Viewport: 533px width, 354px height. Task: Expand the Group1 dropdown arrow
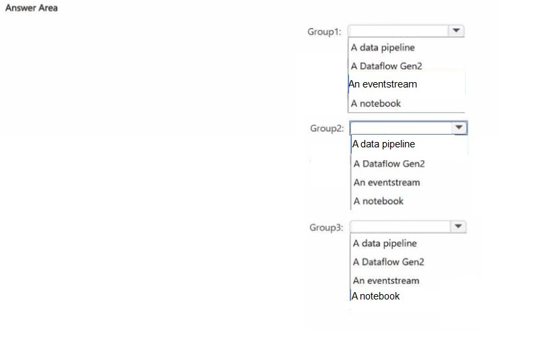coord(457,30)
